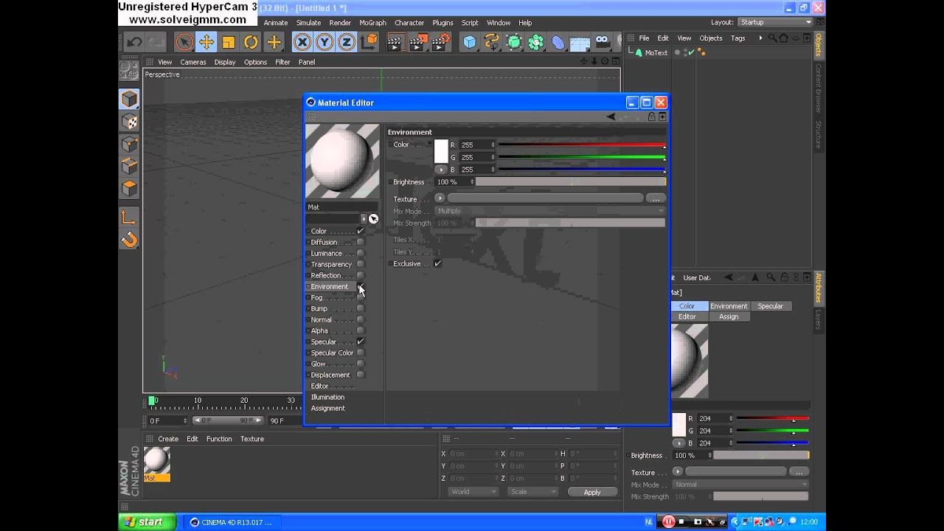
Task: Select the Rotate tool
Action: (251, 42)
